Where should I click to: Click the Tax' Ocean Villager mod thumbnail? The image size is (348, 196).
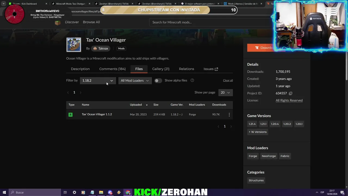pos(74,45)
